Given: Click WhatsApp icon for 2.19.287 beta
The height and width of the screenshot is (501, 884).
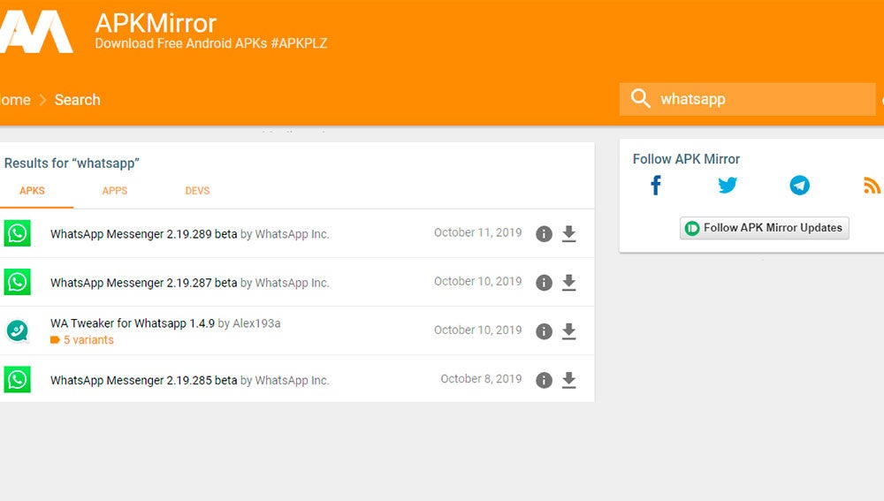Looking at the screenshot, I should (x=18, y=282).
